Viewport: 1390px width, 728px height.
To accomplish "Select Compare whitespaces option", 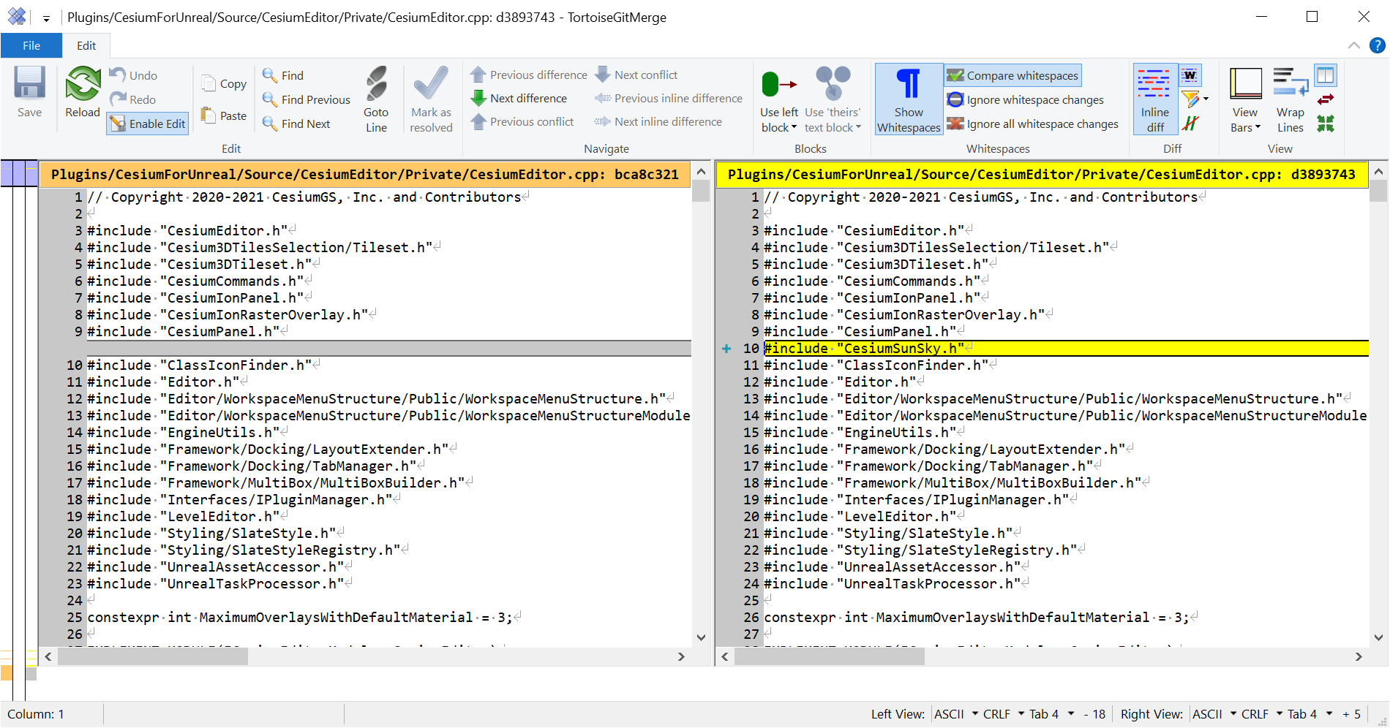I will (x=1013, y=75).
